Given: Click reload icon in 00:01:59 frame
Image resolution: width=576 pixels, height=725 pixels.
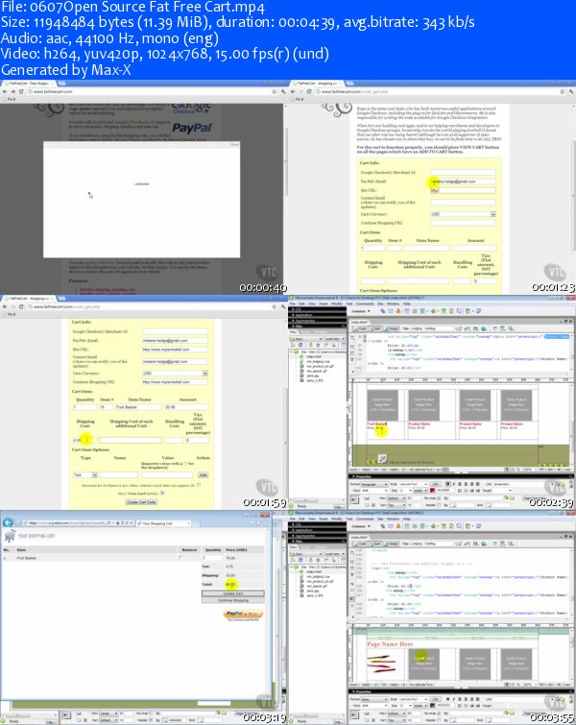Looking at the screenshot, I should coord(21,306).
